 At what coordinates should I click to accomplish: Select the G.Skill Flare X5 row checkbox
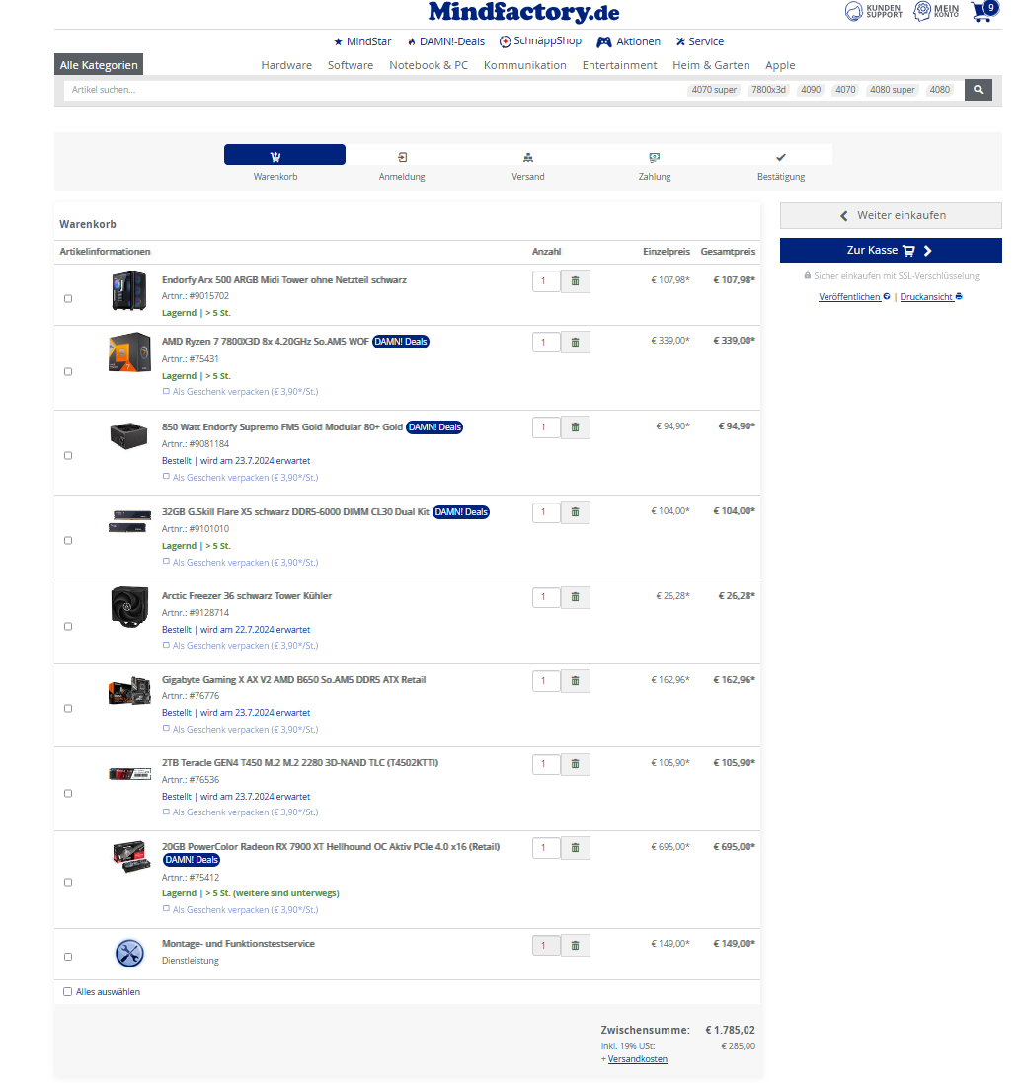coord(68,541)
